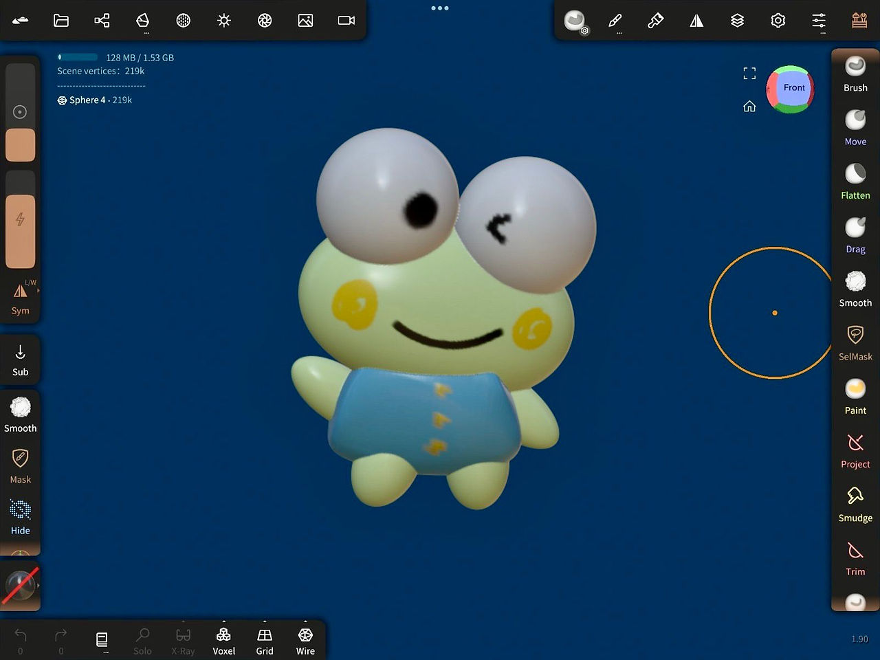Click the 1.90 version number
880x660 pixels.
(859, 639)
